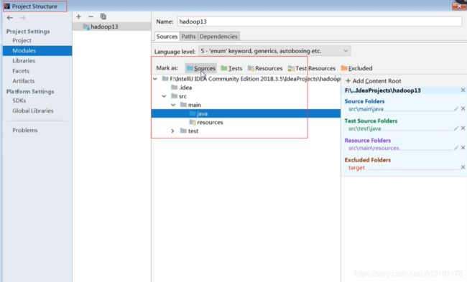Expand the test folder node
467x282 pixels.
tap(172, 131)
